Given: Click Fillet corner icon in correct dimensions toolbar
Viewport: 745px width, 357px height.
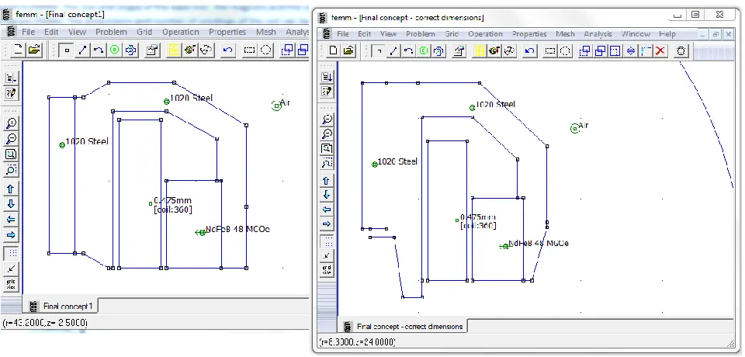Looking at the screenshot, I should point(645,51).
